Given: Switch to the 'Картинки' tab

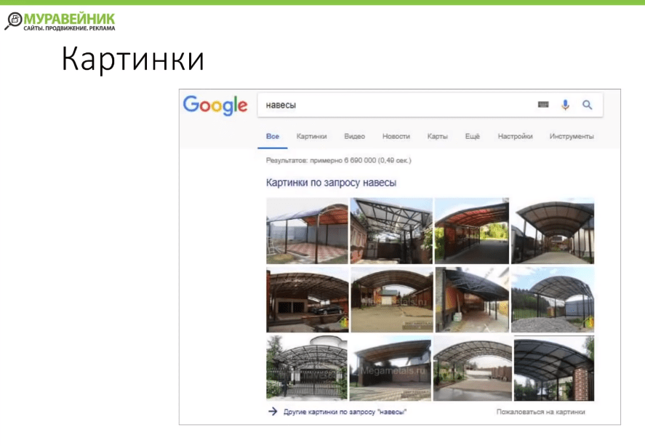Looking at the screenshot, I should (x=311, y=136).
